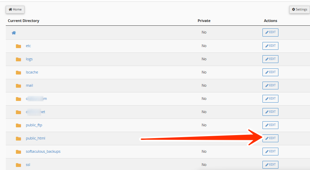This screenshot has height=170, width=310.
Task: Click the home icon in the directory list
Action: coord(14,33)
